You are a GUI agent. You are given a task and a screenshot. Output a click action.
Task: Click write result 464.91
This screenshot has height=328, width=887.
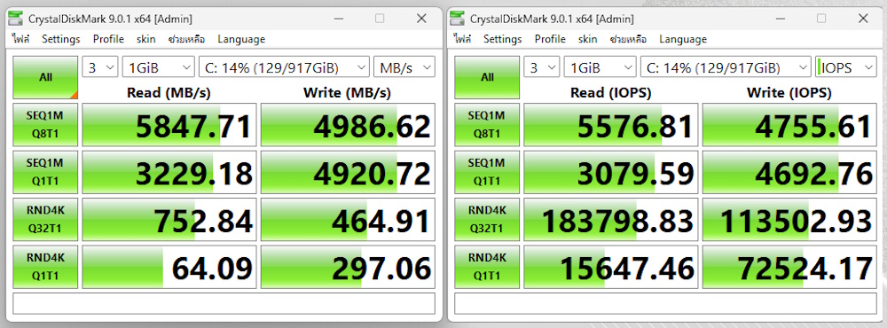[348, 220]
